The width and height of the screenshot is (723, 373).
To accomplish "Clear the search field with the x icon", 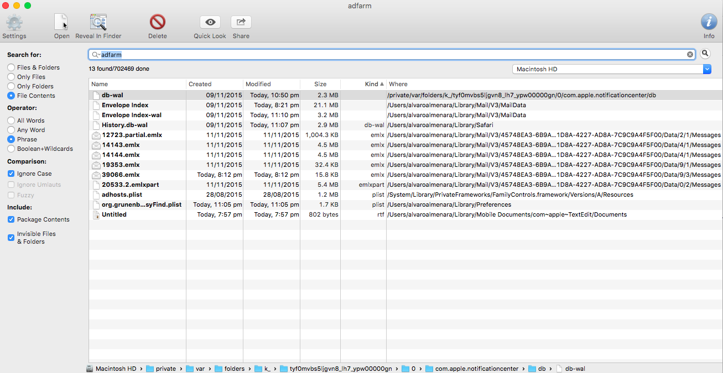I will coord(690,55).
